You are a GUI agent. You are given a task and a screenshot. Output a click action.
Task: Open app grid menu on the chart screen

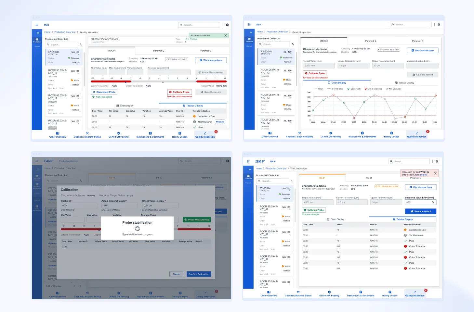[249, 25]
